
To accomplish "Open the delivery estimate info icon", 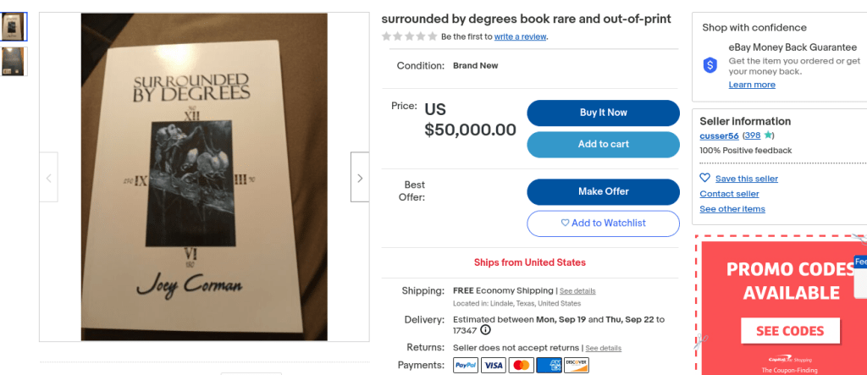I will [485, 330].
